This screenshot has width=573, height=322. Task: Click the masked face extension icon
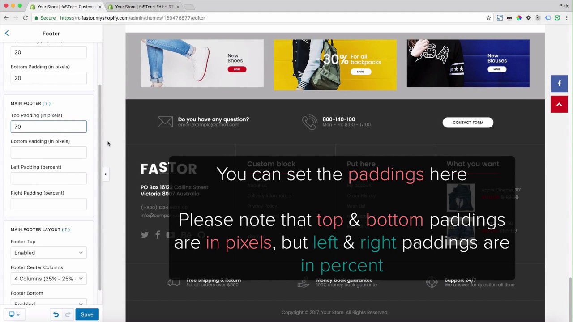(x=509, y=18)
